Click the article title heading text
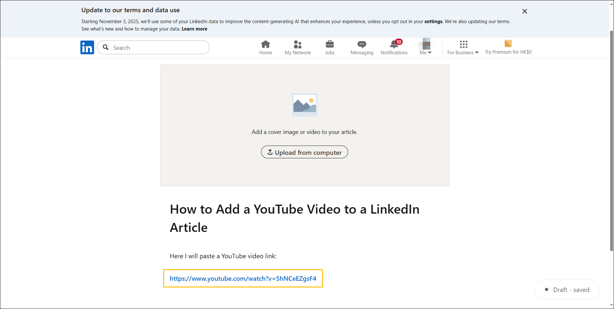The image size is (614, 309). (x=295, y=218)
